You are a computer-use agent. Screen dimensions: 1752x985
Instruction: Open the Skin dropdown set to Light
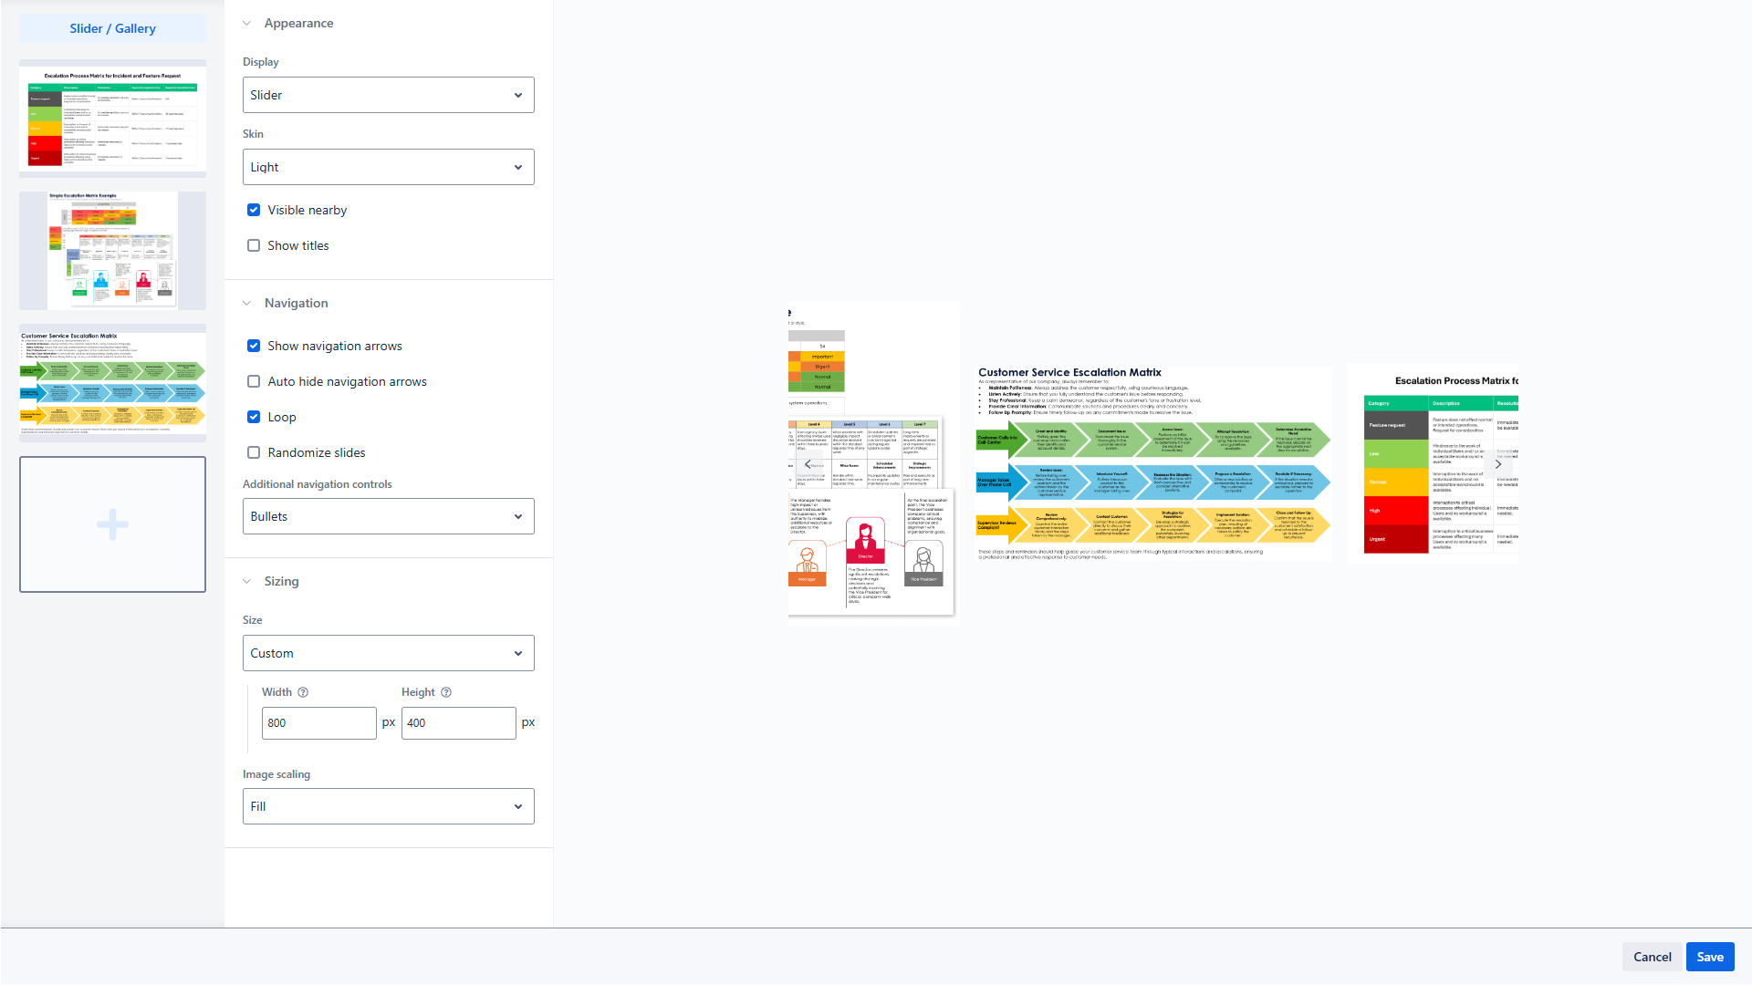point(388,167)
